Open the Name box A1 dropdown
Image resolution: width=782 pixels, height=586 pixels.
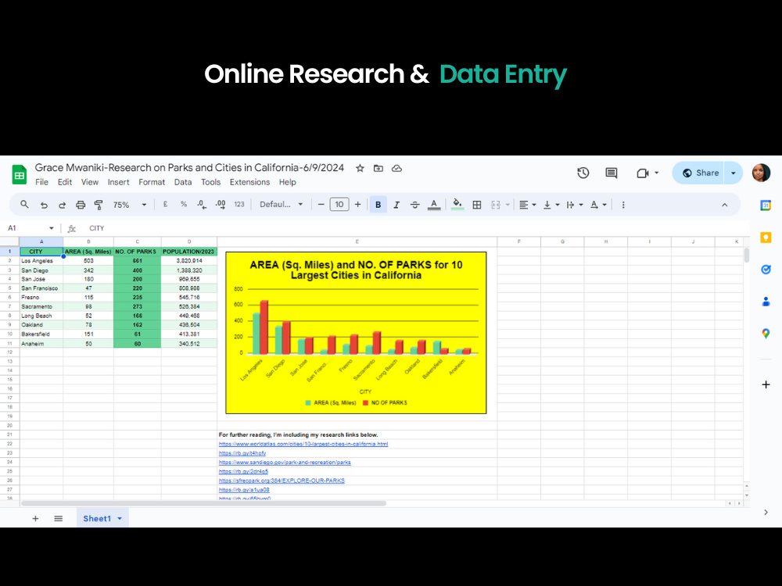[52, 228]
